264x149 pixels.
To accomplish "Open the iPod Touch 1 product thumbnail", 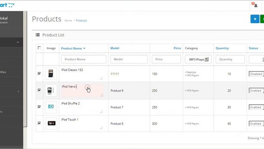I will point(51,123).
